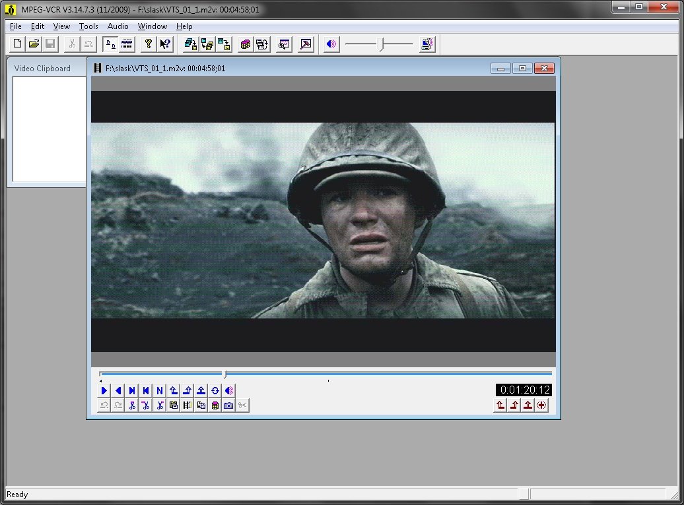
Task: Toggle loop playback circular arrows button
Action: (215, 390)
